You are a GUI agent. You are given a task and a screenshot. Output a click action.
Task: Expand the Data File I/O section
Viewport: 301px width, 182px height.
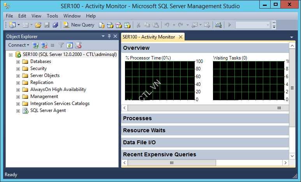[x=205, y=142]
